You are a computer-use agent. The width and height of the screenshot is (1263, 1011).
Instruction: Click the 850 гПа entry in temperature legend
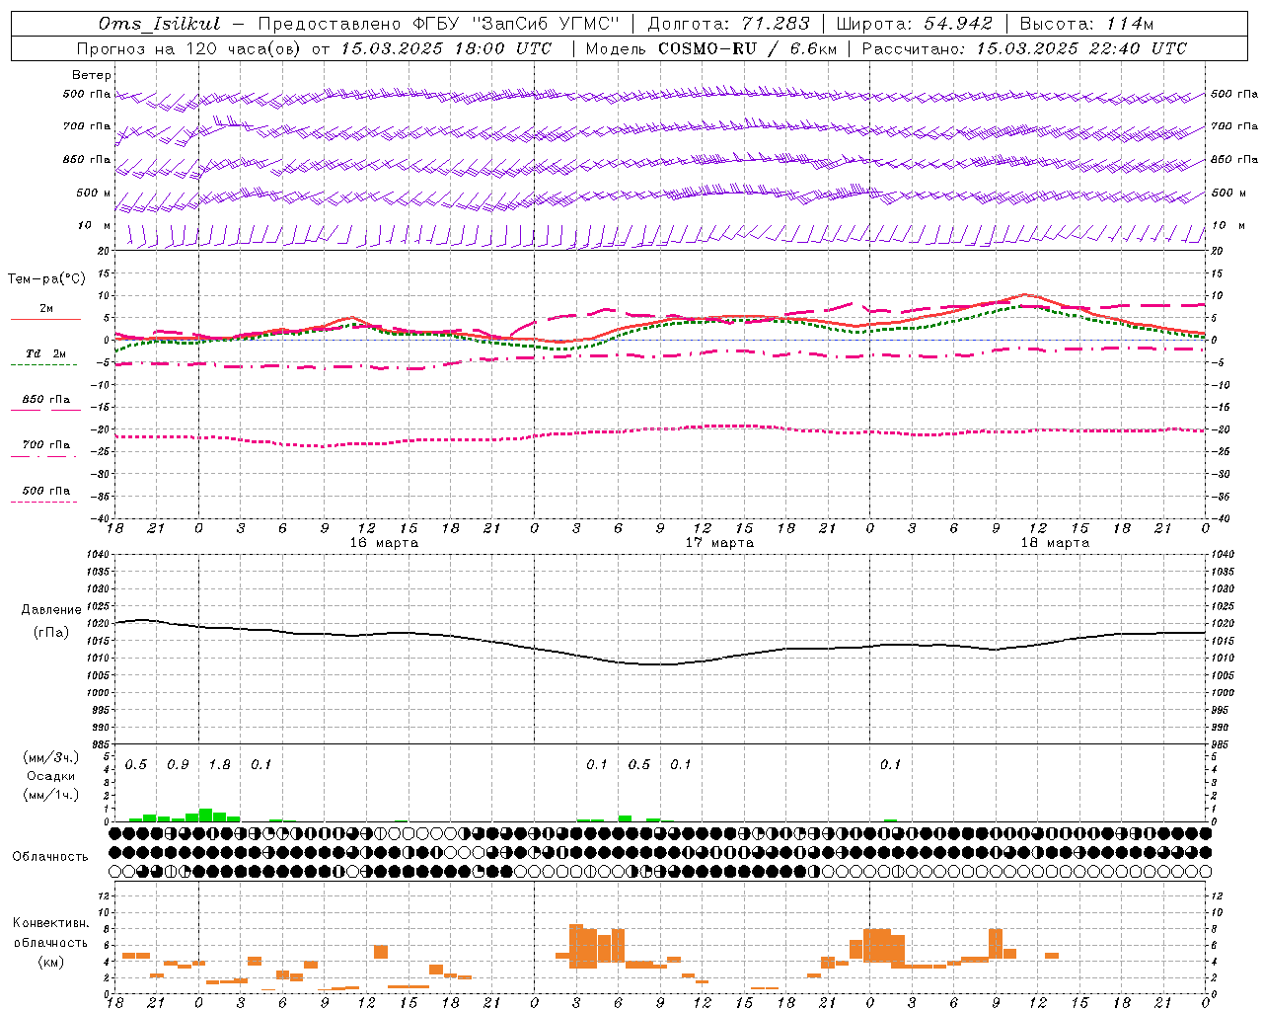pos(46,399)
